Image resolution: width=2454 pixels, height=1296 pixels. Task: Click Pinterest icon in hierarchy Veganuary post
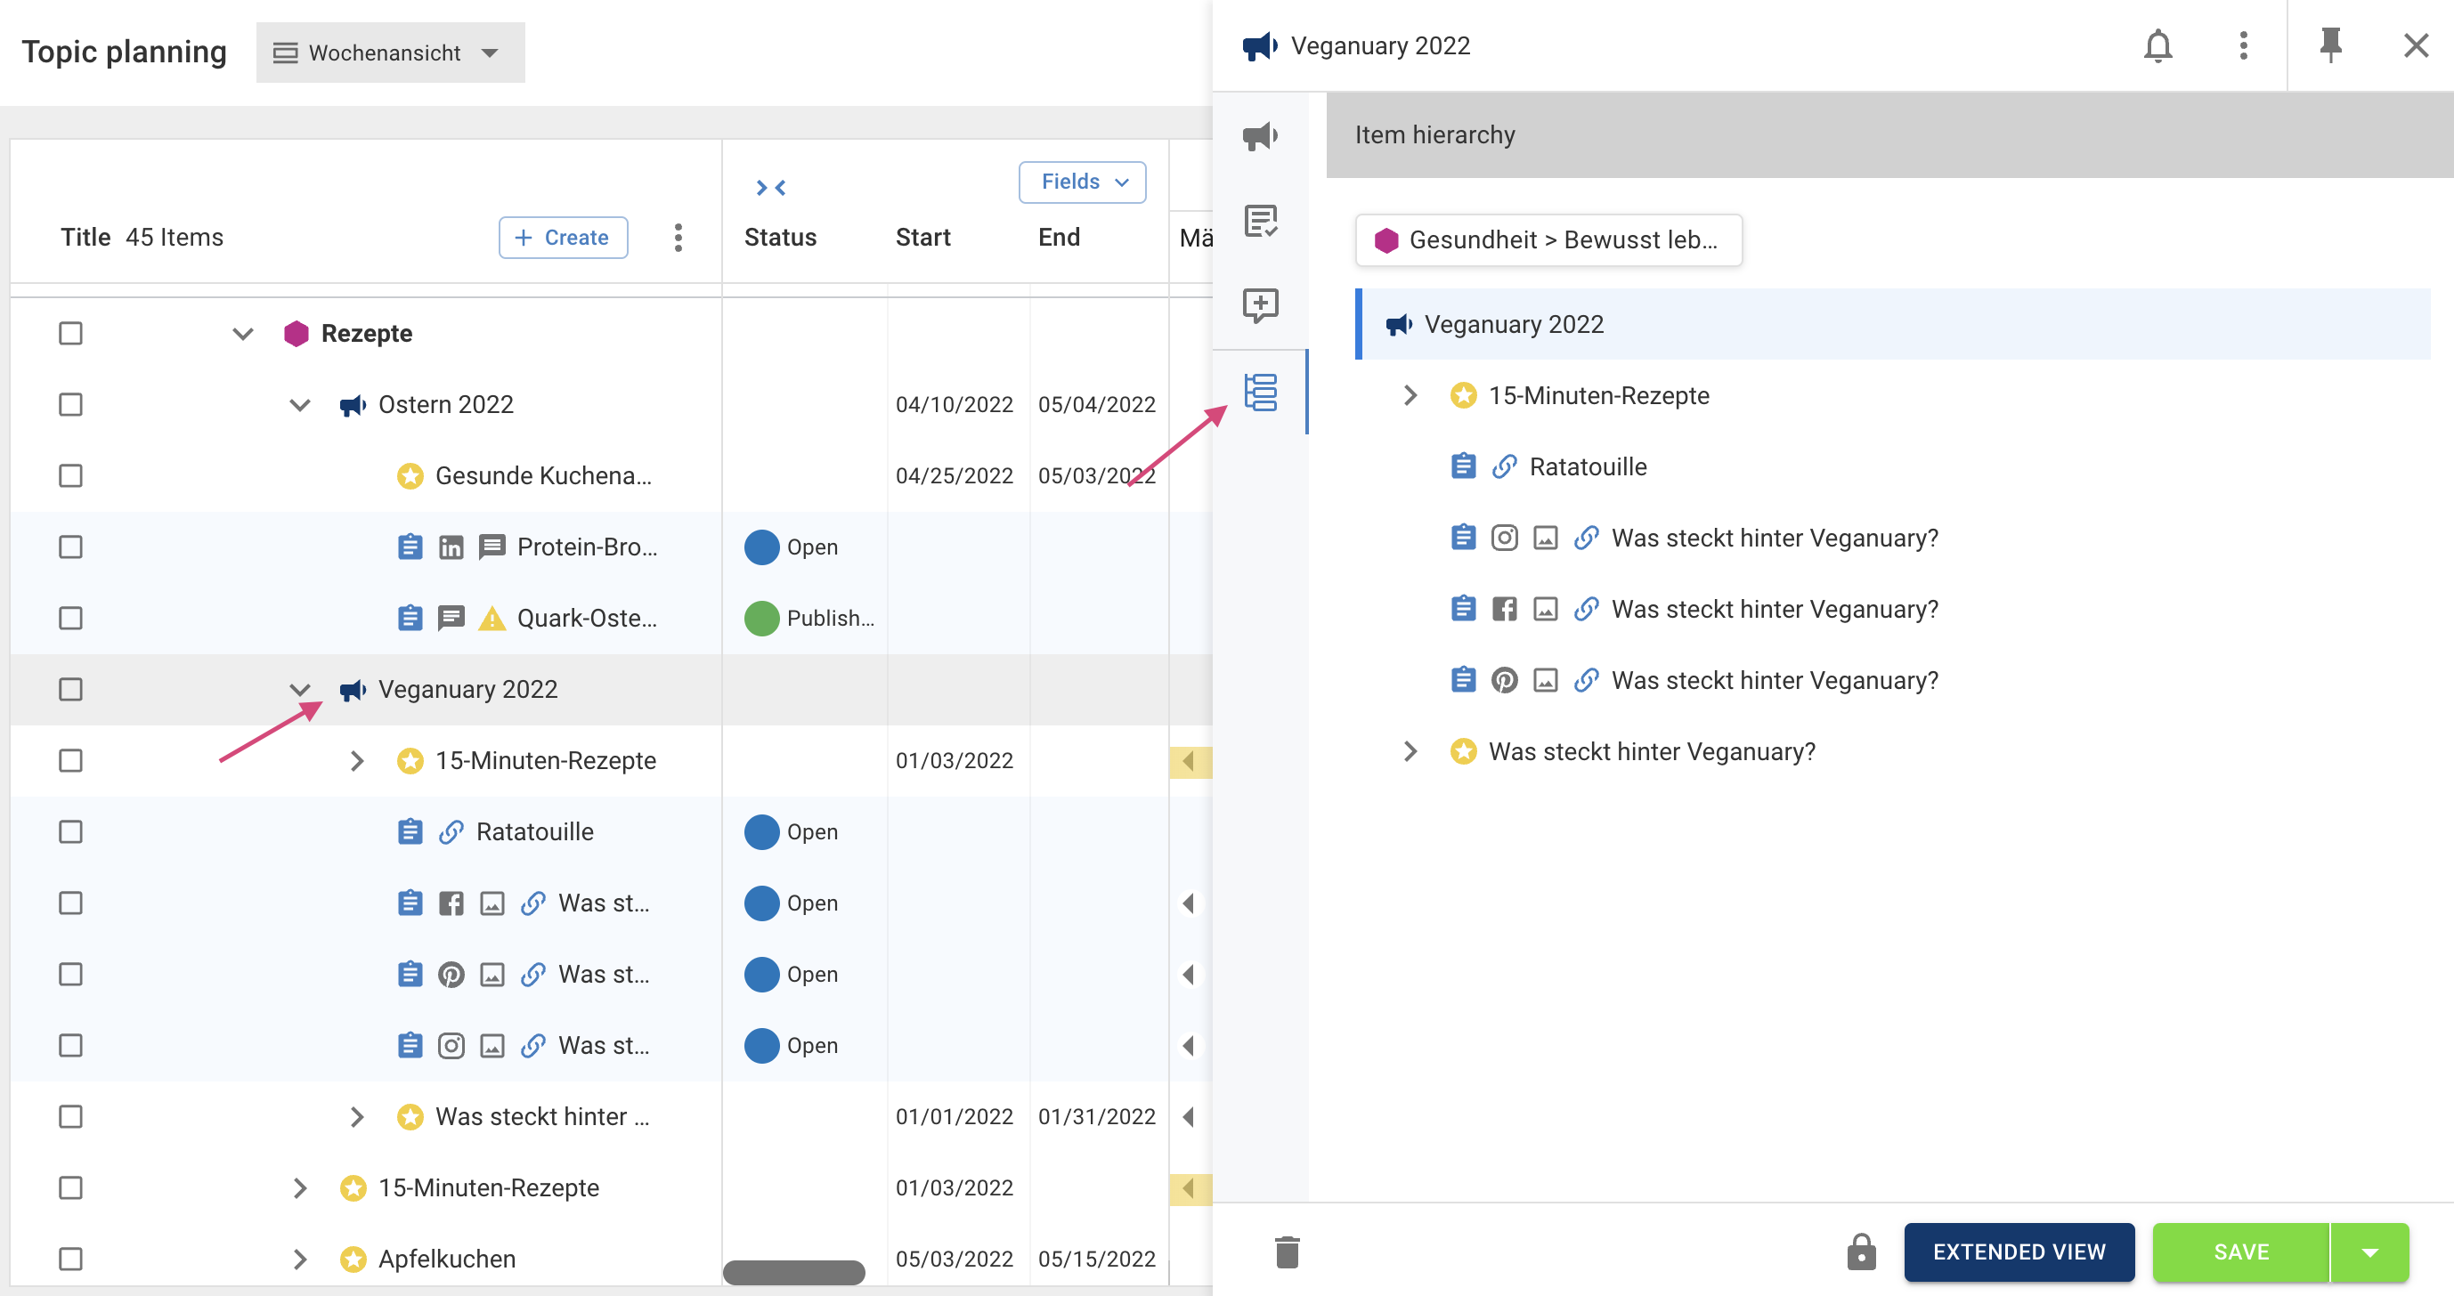pyautogui.click(x=1504, y=681)
